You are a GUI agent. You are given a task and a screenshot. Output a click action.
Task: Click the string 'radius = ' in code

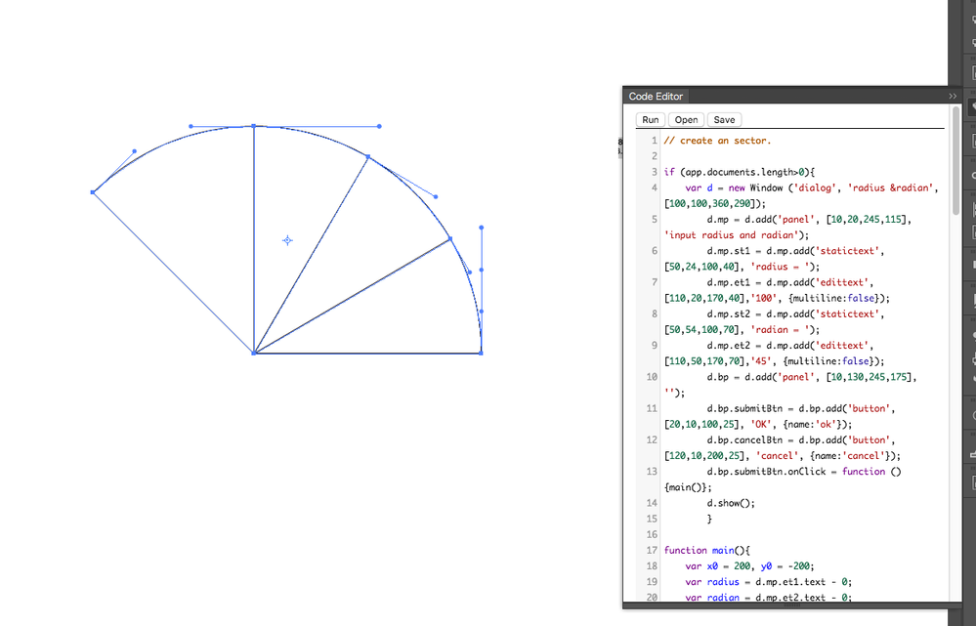[x=782, y=267]
